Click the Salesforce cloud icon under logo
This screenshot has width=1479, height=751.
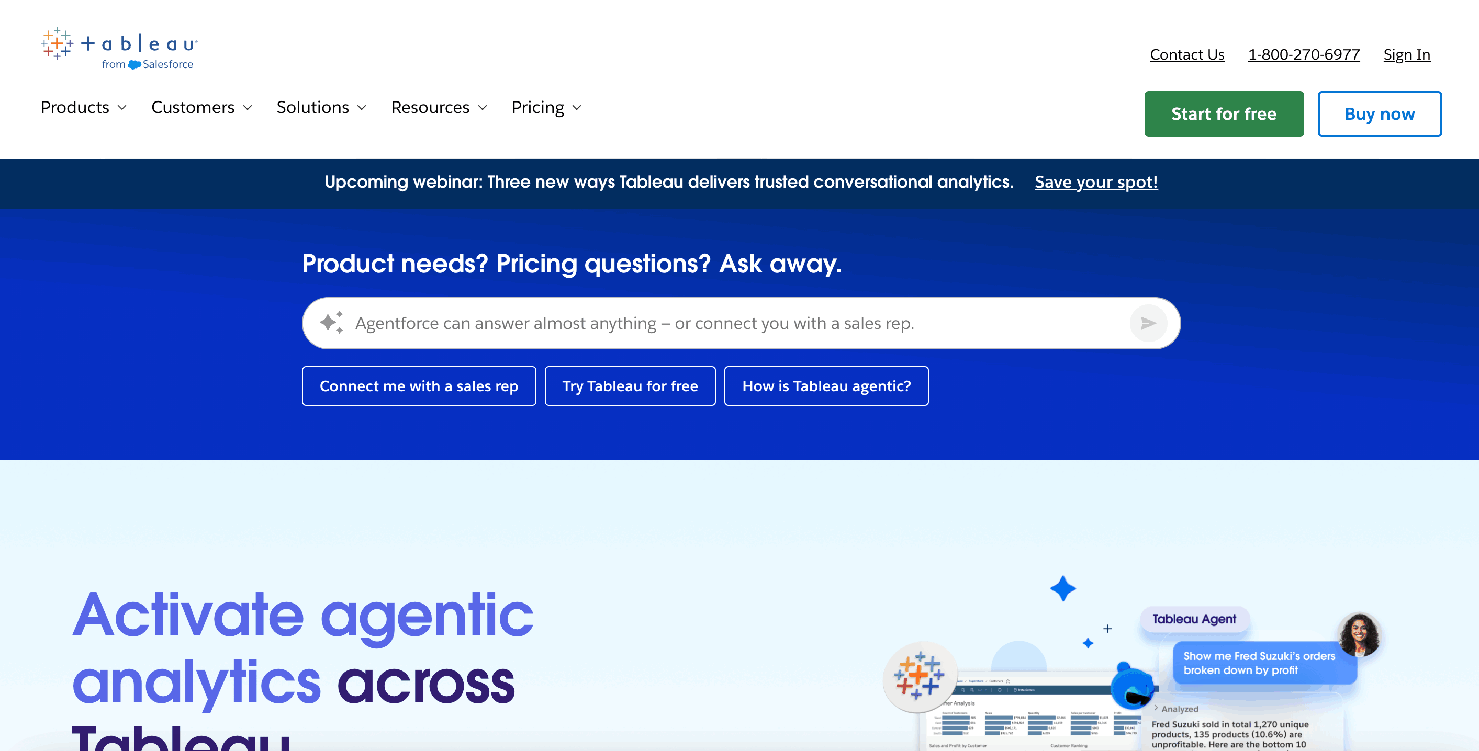(135, 65)
